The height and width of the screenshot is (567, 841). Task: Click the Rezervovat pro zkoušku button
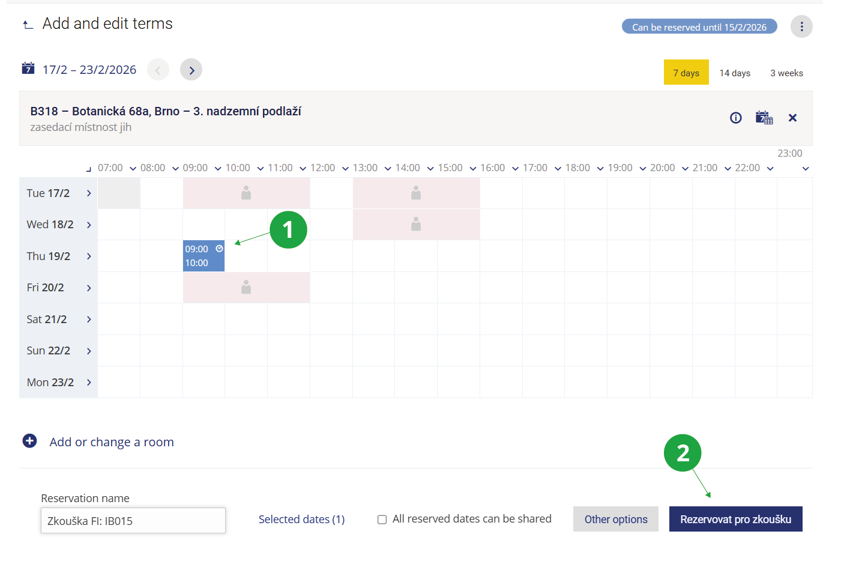[735, 520]
